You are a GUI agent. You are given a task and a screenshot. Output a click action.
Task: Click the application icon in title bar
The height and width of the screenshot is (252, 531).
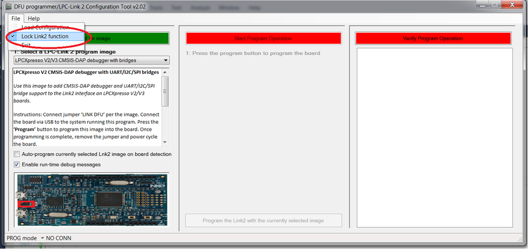point(9,7)
